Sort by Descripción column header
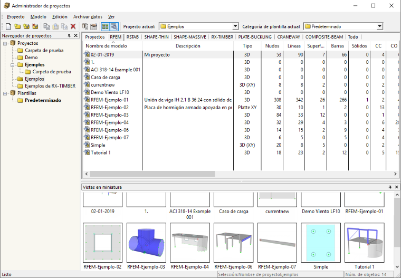This screenshot has height=278, width=401. pos(188,46)
